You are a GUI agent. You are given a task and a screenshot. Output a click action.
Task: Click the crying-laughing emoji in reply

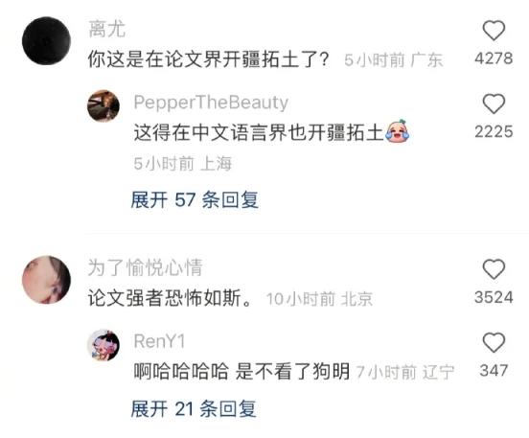coord(397,131)
